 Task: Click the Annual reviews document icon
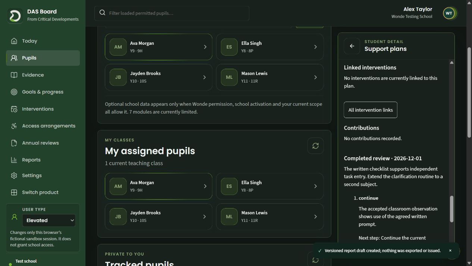click(14, 143)
